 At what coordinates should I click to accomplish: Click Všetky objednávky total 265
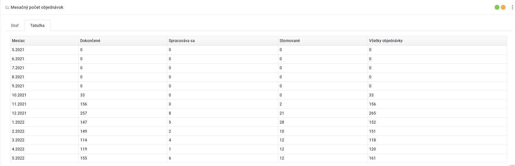pos(372,113)
